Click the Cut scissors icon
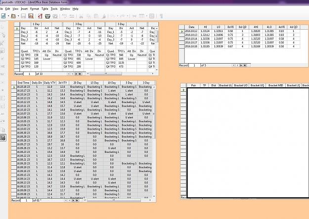The image size is (309, 219). pos(81,16)
